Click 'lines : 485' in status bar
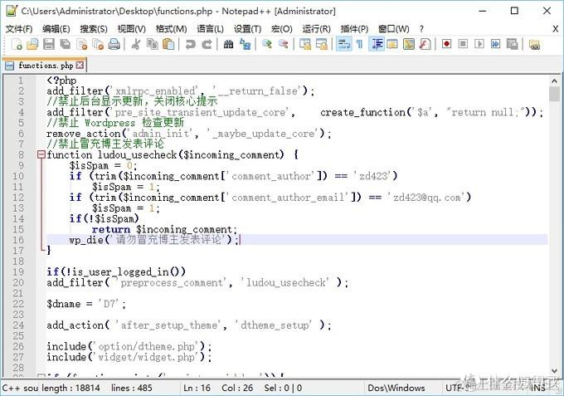The height and width of the screenshot is (396, 564). [132, 388]
